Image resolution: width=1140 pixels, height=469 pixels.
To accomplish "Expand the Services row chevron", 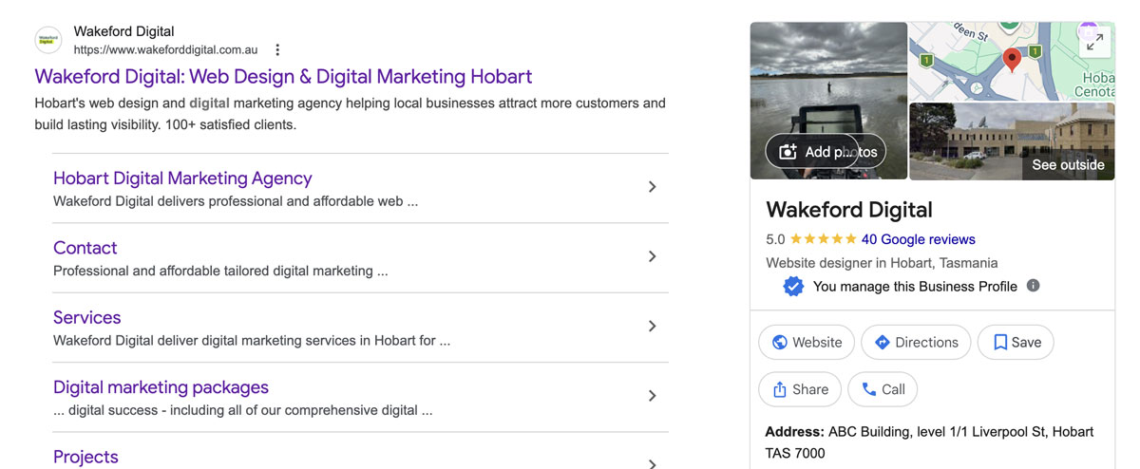I will (652, 326).
